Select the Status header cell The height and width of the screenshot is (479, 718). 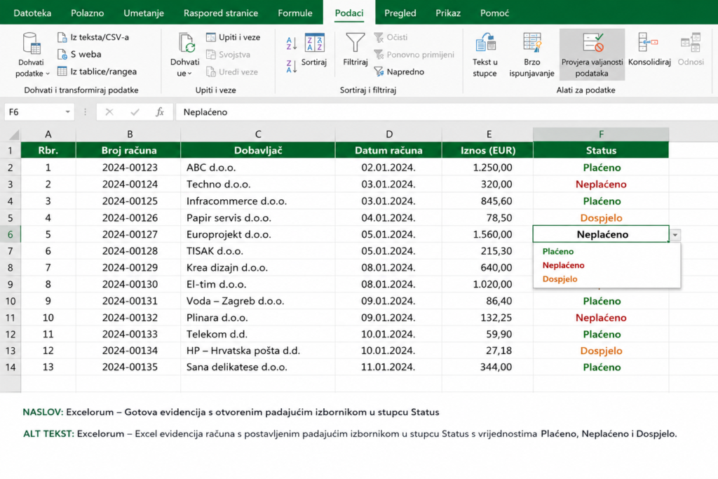(601, 150)
